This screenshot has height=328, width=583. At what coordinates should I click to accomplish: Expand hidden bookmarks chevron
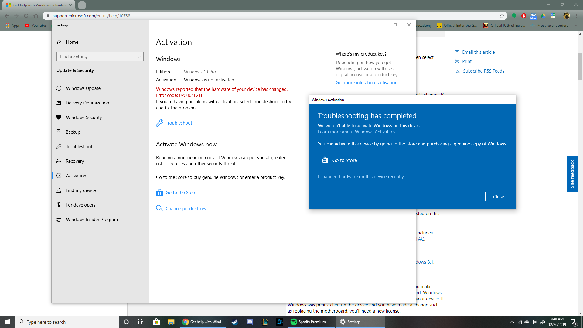576,26
